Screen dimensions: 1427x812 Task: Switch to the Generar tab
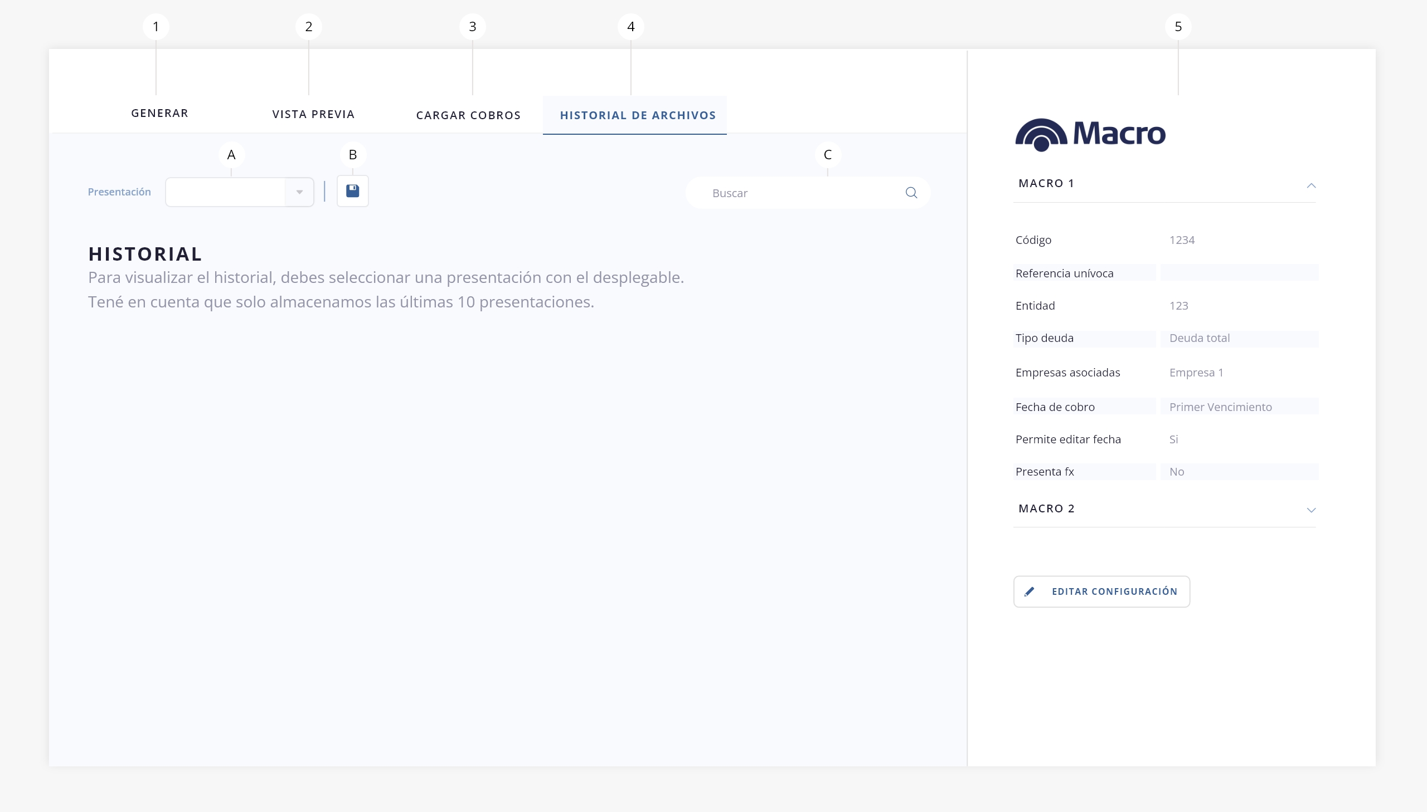coord(159,113)
